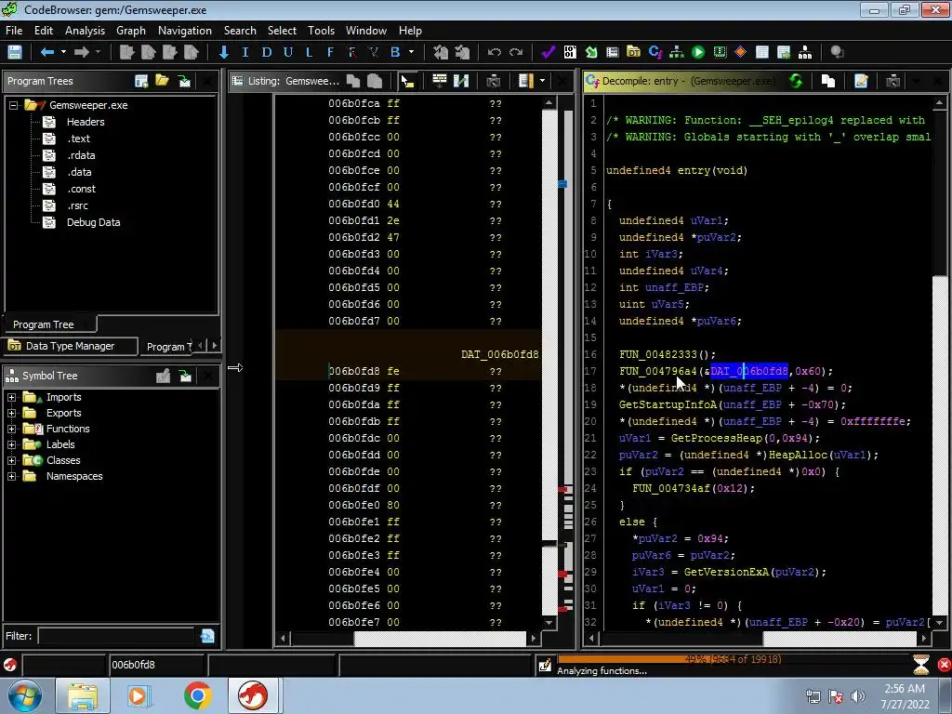This screenshot has width=952, height=714.
Task: Jump to next Function with F icon
Action: click(x=330, y=52)
